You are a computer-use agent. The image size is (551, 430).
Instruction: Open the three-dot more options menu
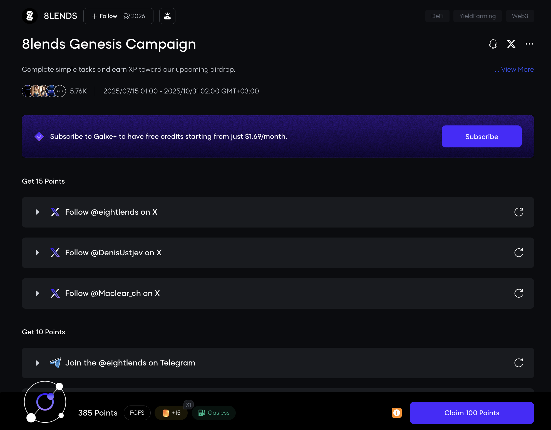tap(529, 44)
